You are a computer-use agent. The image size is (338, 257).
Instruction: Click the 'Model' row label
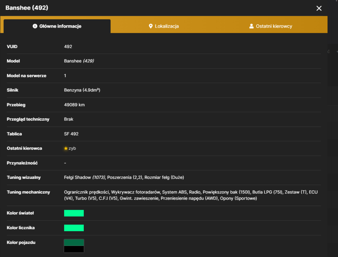pyautogui.click(x=13, y=61)
